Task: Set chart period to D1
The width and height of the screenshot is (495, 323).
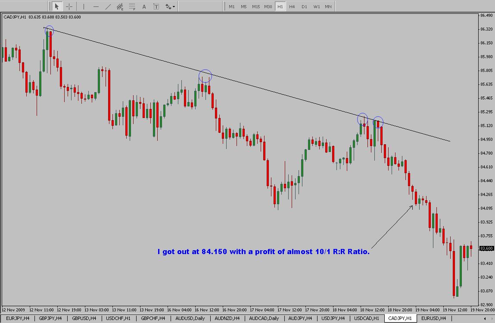Action: click(304, 6)
